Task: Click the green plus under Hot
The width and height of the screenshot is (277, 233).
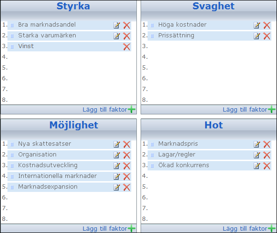Action: tap(272, 229)
